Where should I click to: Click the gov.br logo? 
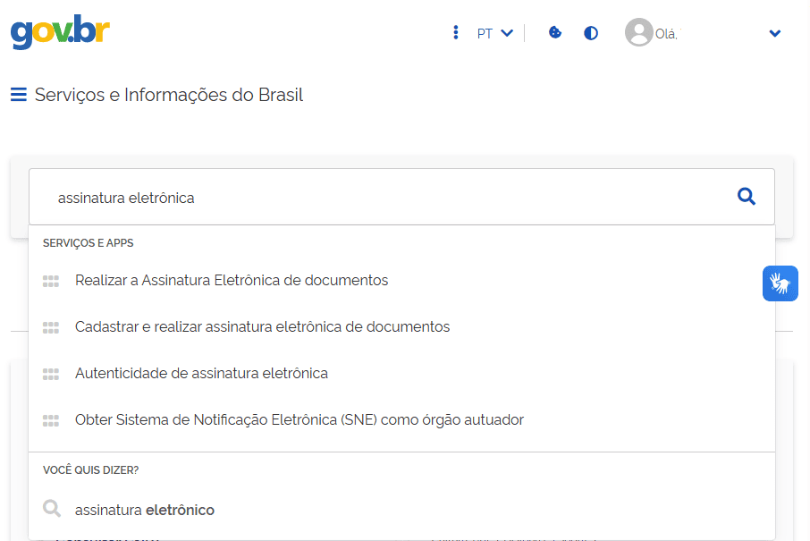click(59, 32)
